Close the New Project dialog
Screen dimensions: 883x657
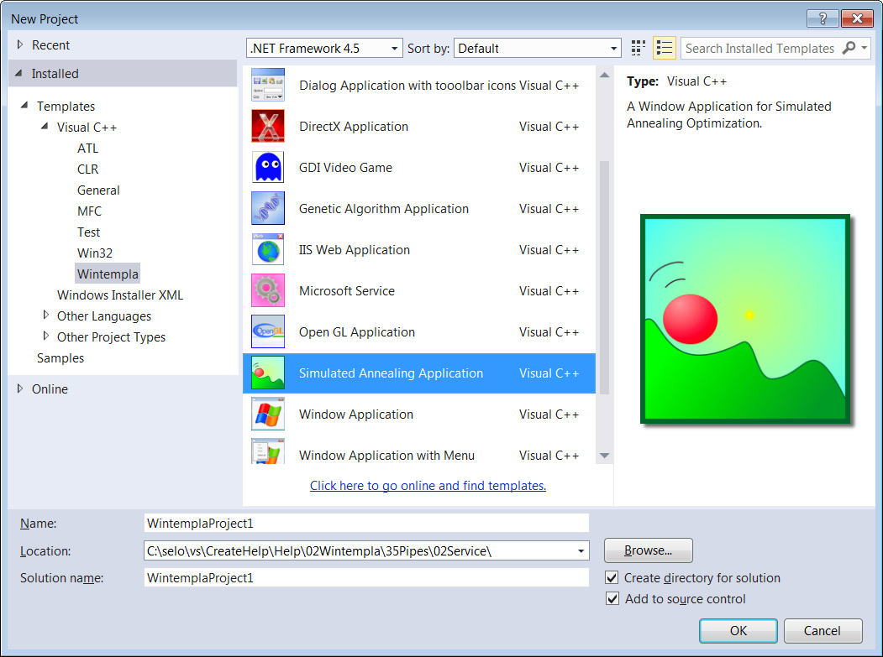(x=856, y=18)
